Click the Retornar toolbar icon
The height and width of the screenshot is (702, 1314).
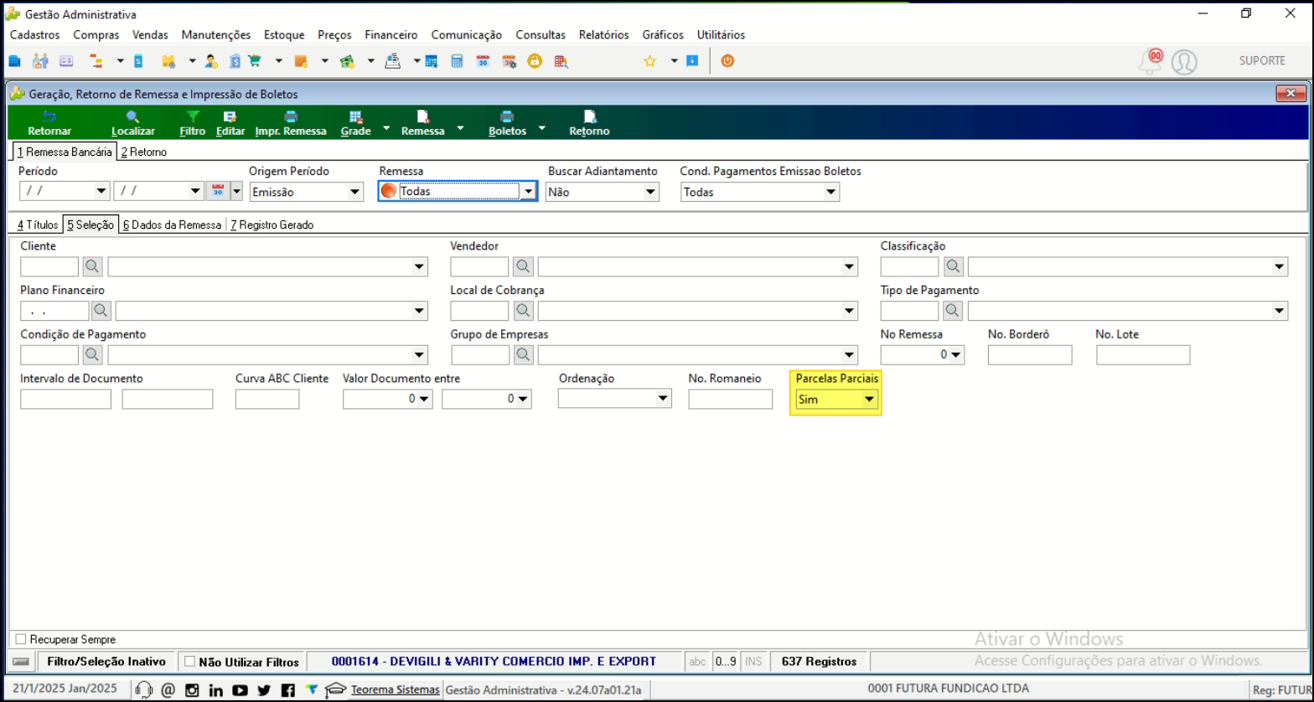click(49, 116)
